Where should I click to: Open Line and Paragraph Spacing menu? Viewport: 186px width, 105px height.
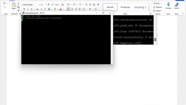(85, 9)
